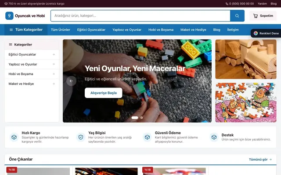Open the Yardım link in top bar
The height and width of the screenshot is (175, 281).
click(x=262, y=3)
